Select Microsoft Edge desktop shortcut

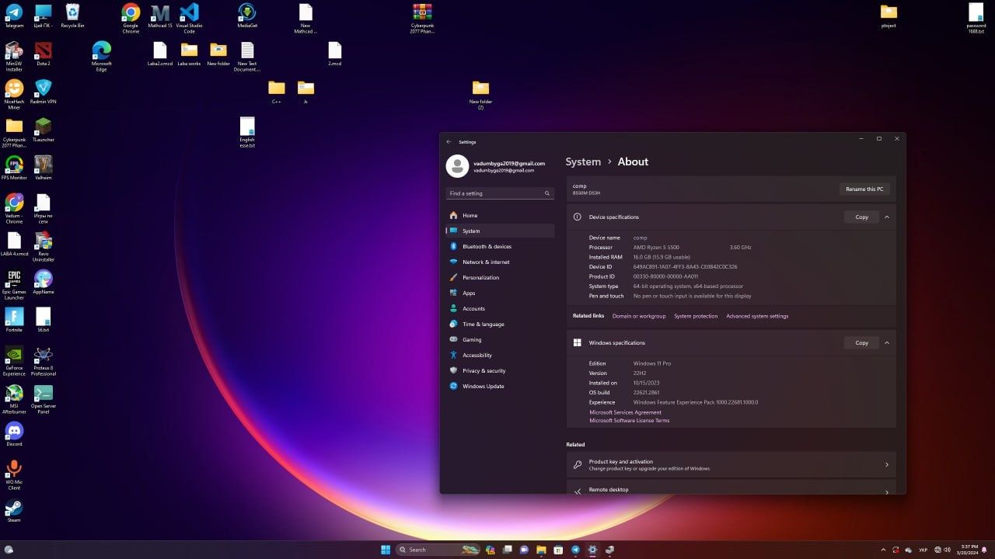point(102,57)
